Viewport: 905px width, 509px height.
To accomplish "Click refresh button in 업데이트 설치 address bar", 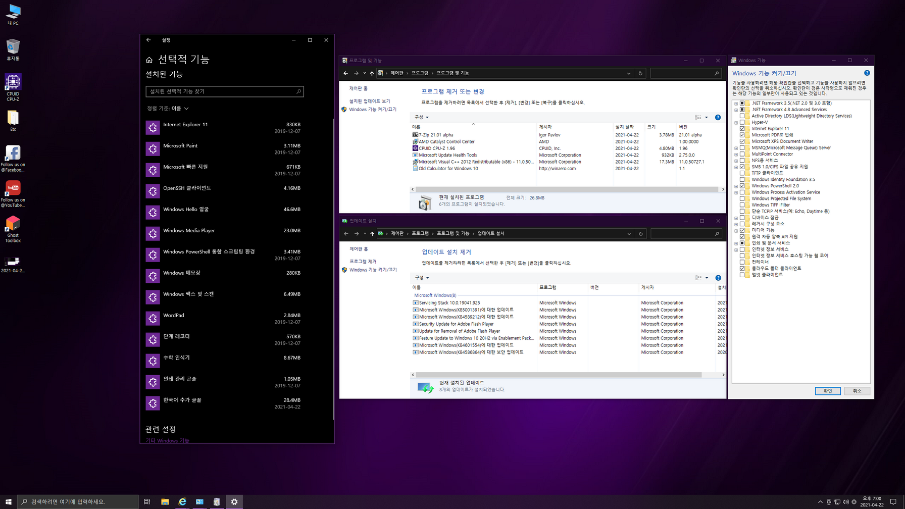I will coord(640,234).
